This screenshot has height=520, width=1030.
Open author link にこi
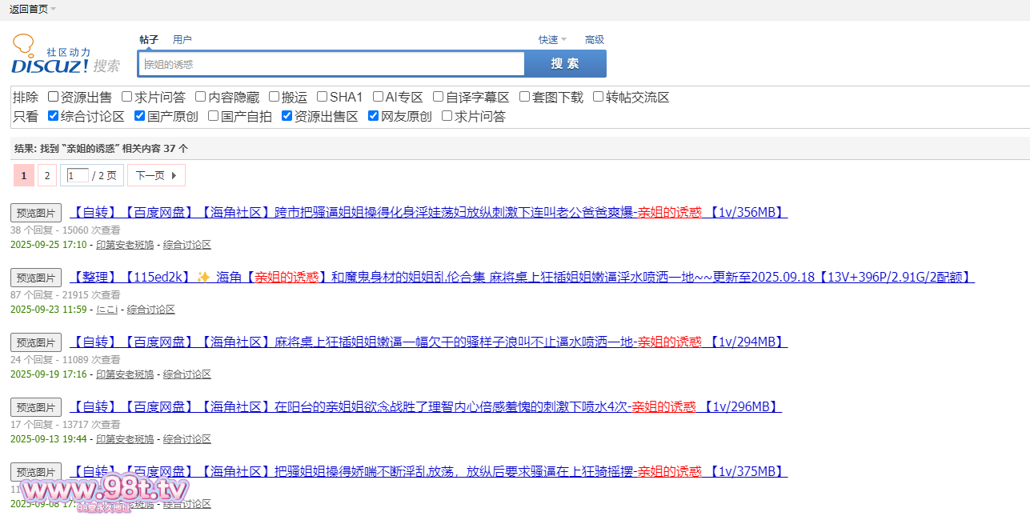click(106, 310)
